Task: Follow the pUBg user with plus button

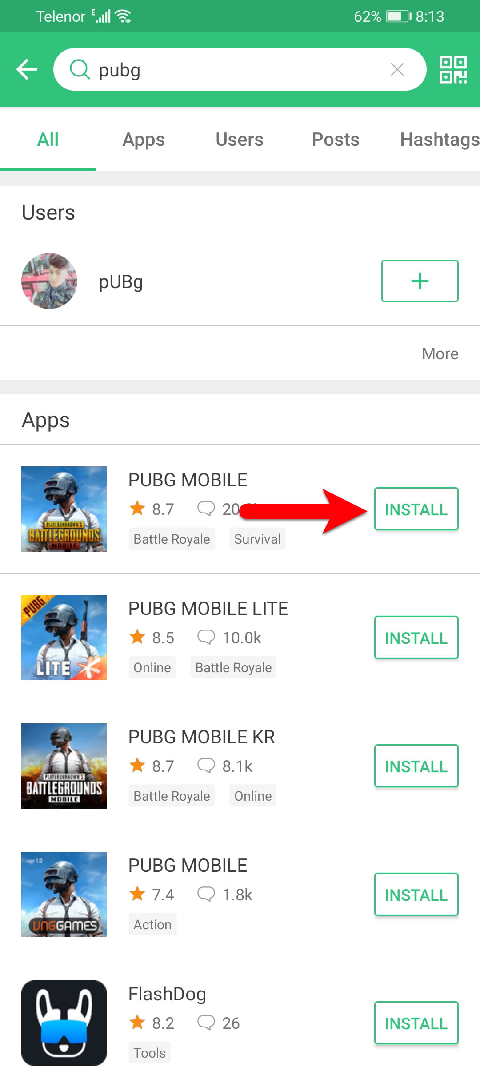Action: pos(420,281)
